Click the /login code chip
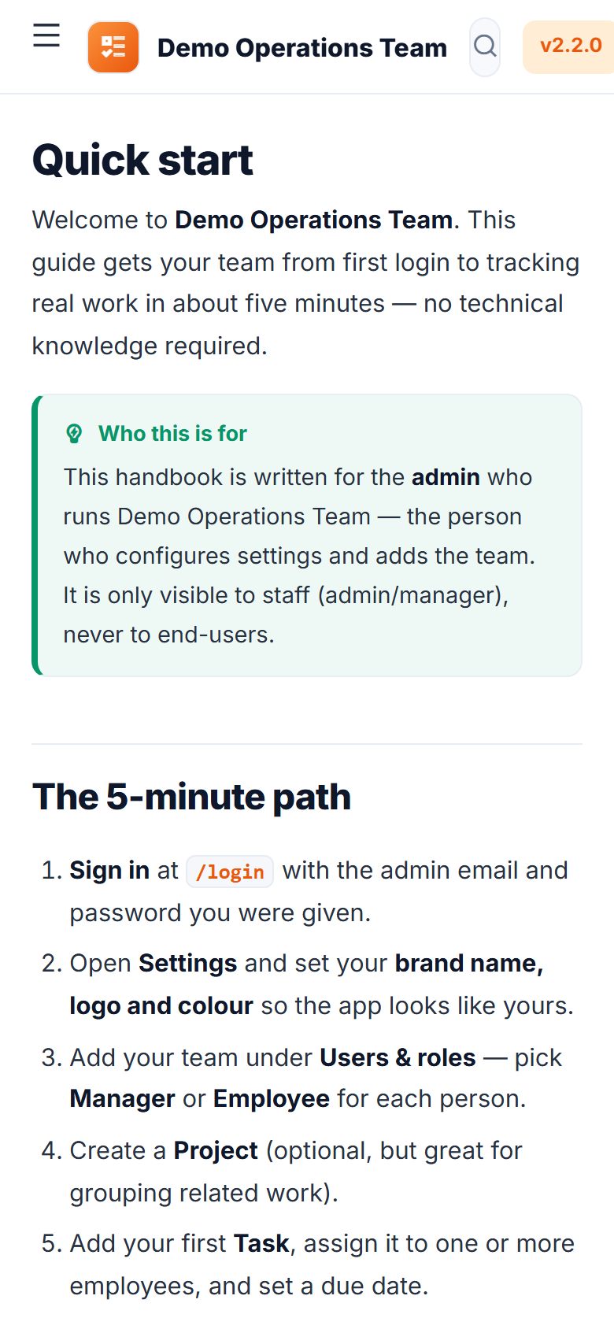Image resolution: width=614 pixels, height=1329 pixels. [x=230, y=872]
